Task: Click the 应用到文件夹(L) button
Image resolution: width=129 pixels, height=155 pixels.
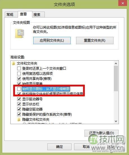Action: (52, 41)
